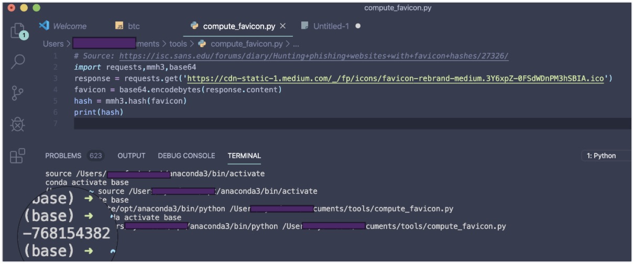Screen dimensions: 634x264
Task: Click the 'conda activate base' terminal line
Action: (87, 182)
